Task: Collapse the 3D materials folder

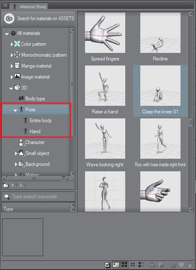Action: click(11, 88)
